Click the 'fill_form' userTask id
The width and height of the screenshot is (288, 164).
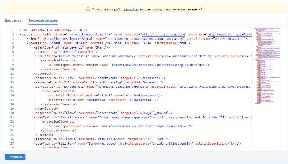[x=67, y=143]
